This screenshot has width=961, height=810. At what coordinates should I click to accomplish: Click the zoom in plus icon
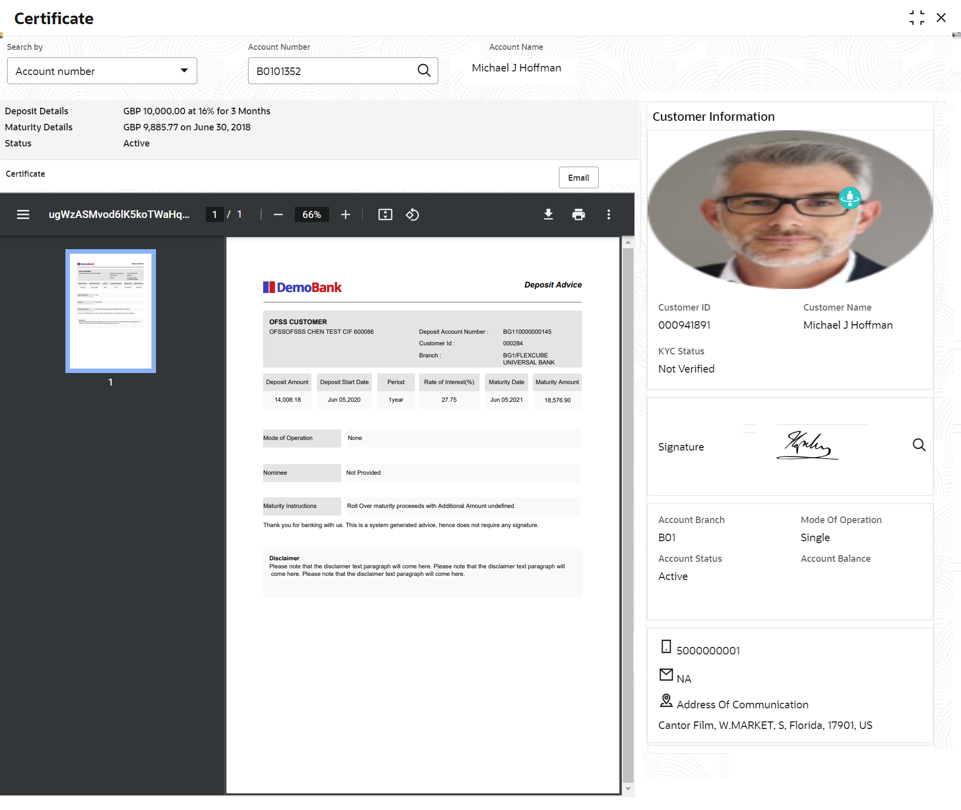pos(346,214)
